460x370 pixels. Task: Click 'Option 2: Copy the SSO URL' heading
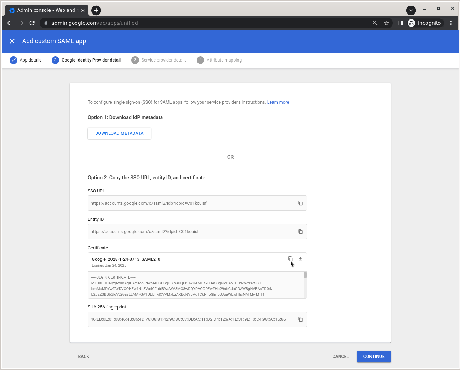146,178
